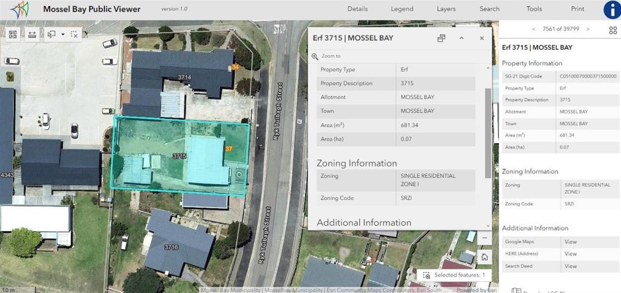Open the Tools menu
Image resolution: width=621 pixels, height=293 pixels.
click(534, 9)
